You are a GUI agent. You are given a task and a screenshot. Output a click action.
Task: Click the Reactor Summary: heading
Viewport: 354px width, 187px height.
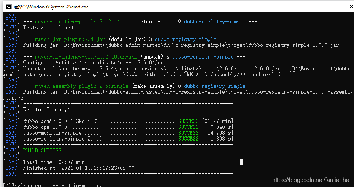[x=46, y=110]
